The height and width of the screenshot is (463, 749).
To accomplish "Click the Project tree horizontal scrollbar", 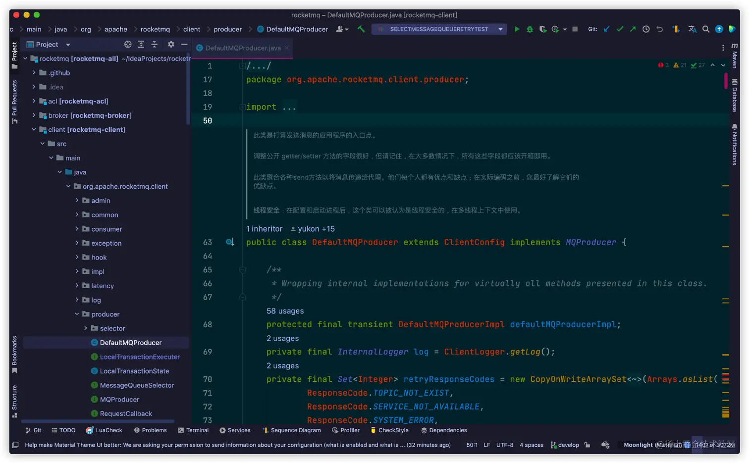I will pos(98,421).
